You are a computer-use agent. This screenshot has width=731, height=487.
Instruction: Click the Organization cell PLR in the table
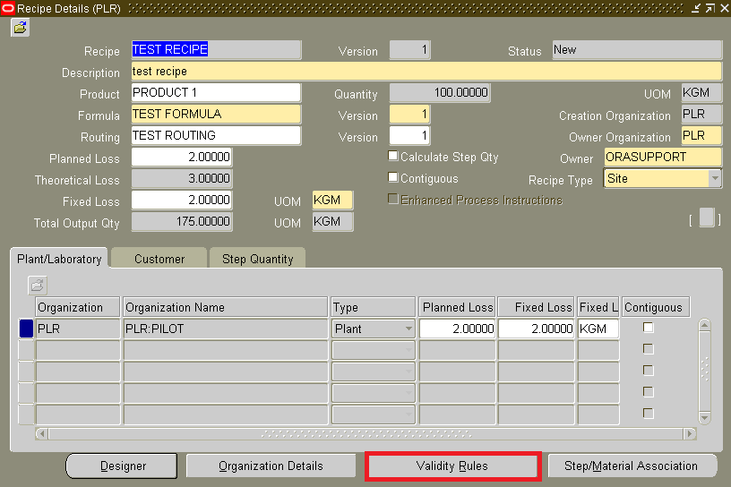point(78,329)
